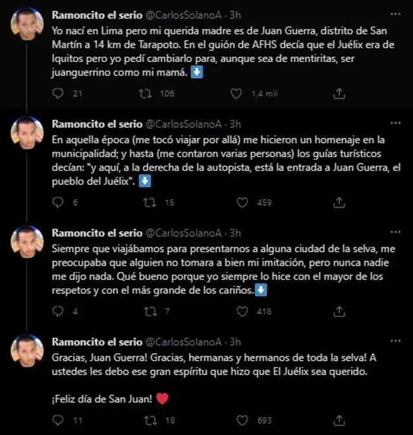413x435 pixels.
Task: Reply to the tweet about being born in Lima
Action: point(58,93)
